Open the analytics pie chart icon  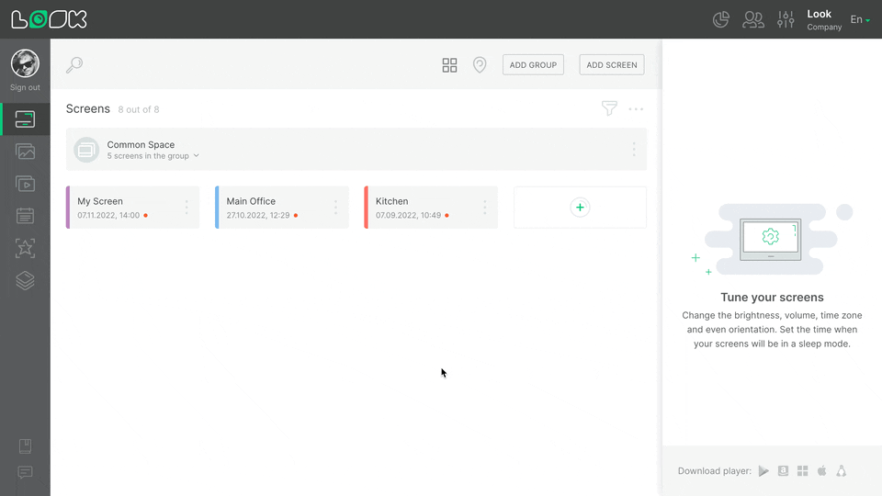pos(721,19)
